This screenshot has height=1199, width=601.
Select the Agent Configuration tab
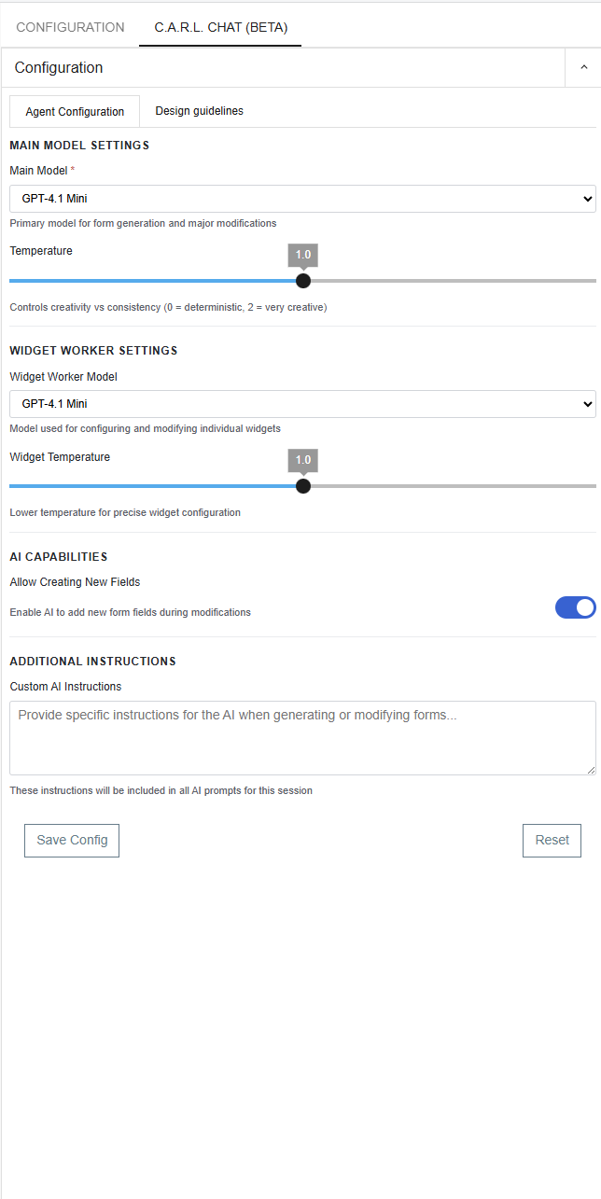pos(75,111)
